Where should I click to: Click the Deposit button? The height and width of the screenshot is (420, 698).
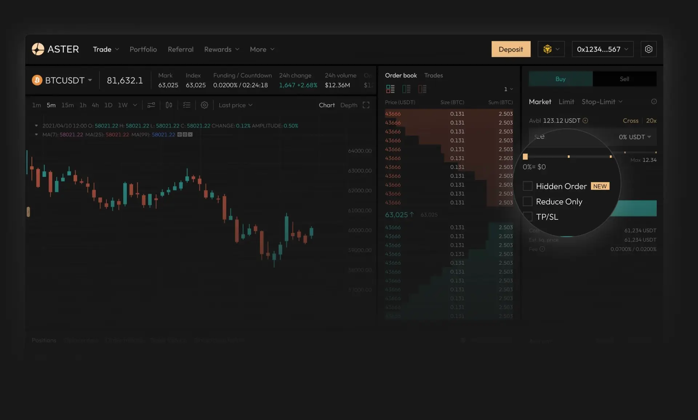click(511, 49)
